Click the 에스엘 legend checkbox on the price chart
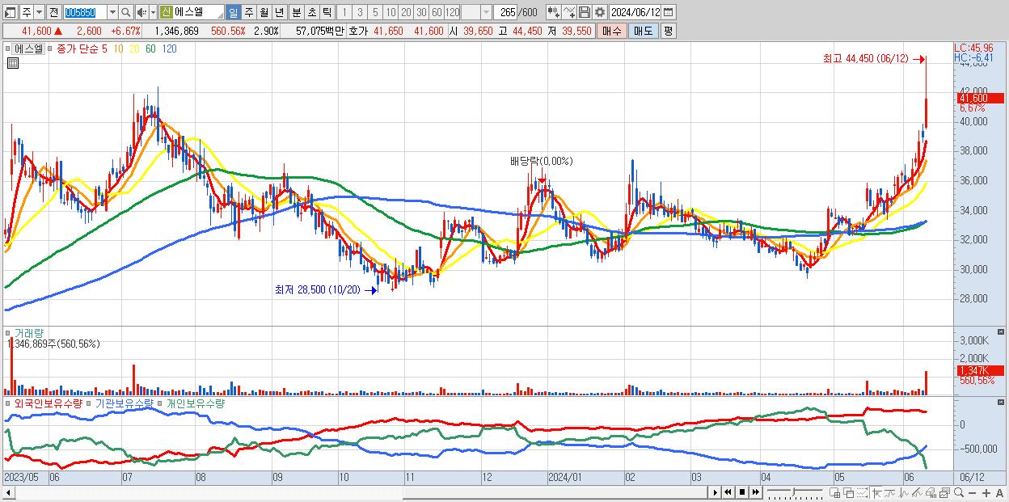The width and height of the screenshot is (1009, 502). tap(10, 49)
